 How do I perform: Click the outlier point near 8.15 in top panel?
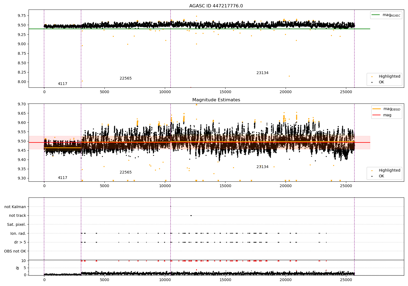[289, 76]
